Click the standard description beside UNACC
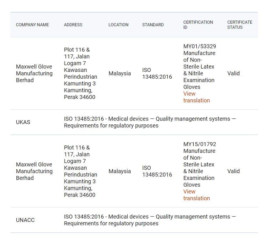Image resolution: width=274 pixels, height=249 pixels. pos(150,220)
